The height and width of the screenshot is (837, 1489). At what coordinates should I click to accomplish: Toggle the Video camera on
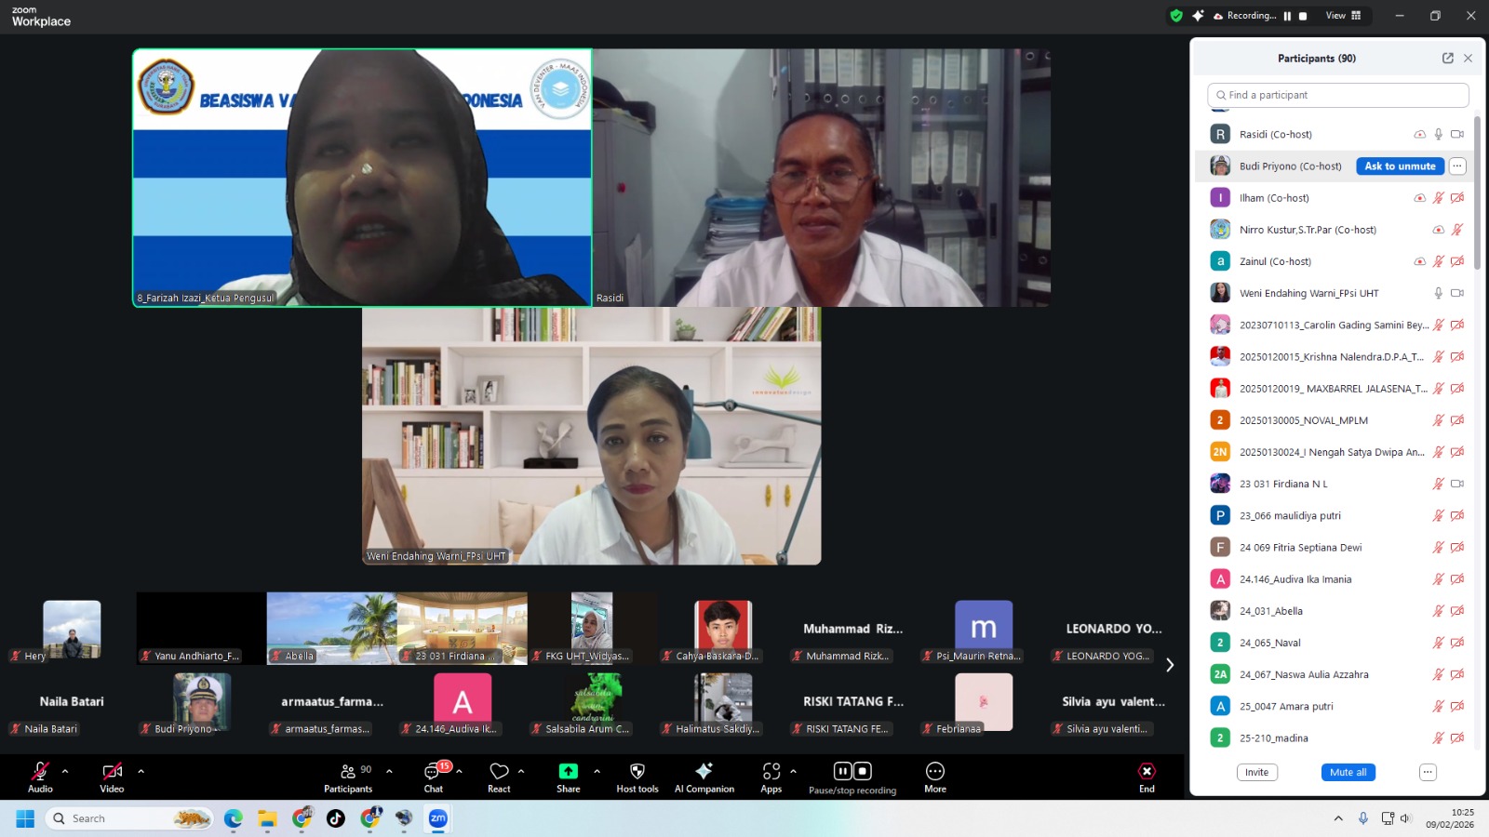tap(112, 772)
